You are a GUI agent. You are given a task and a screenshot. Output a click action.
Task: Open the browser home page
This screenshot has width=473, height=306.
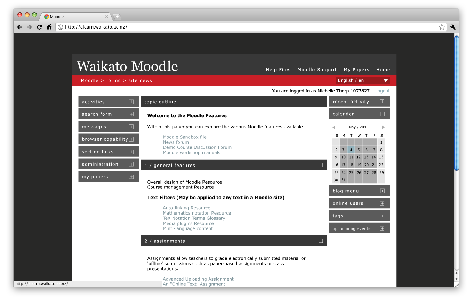[49, 27]
